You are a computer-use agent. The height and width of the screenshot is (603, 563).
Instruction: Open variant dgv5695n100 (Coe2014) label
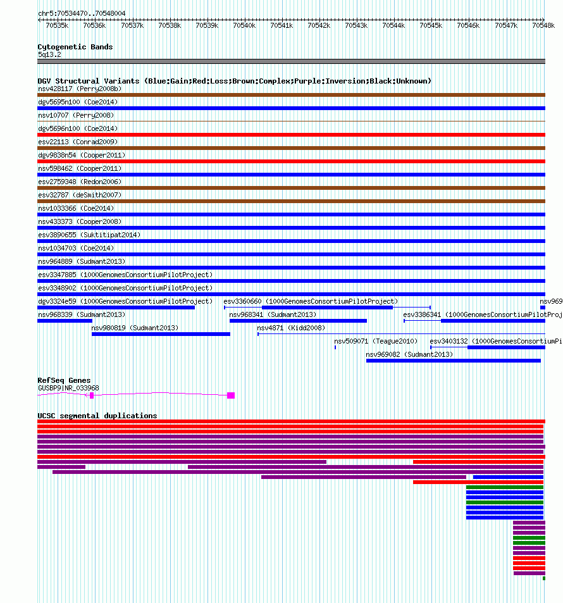click(78, 102)
